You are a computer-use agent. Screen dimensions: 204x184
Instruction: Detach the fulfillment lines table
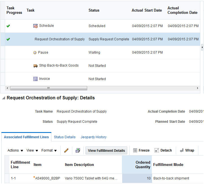point(163,150)
